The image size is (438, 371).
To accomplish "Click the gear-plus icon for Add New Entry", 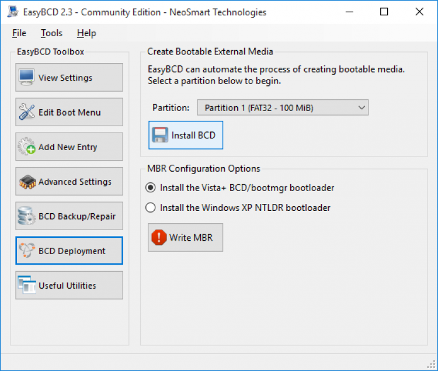I will pyautogui.click(x=27, y=147).
